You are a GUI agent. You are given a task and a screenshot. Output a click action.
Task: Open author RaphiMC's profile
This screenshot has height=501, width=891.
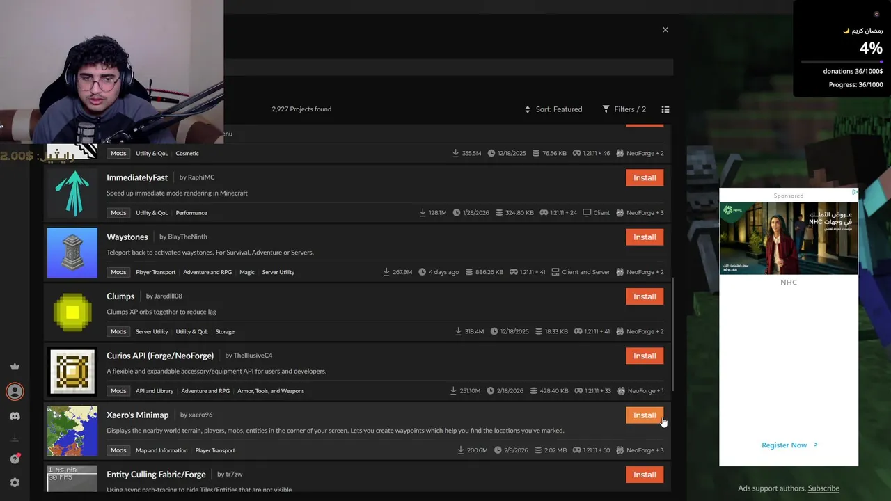click(x=201, y=177)
